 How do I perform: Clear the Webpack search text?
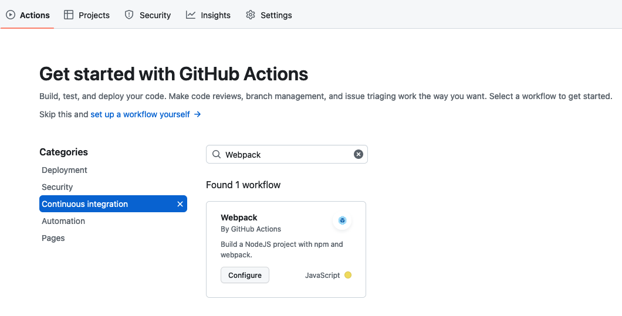pos(358,154)
